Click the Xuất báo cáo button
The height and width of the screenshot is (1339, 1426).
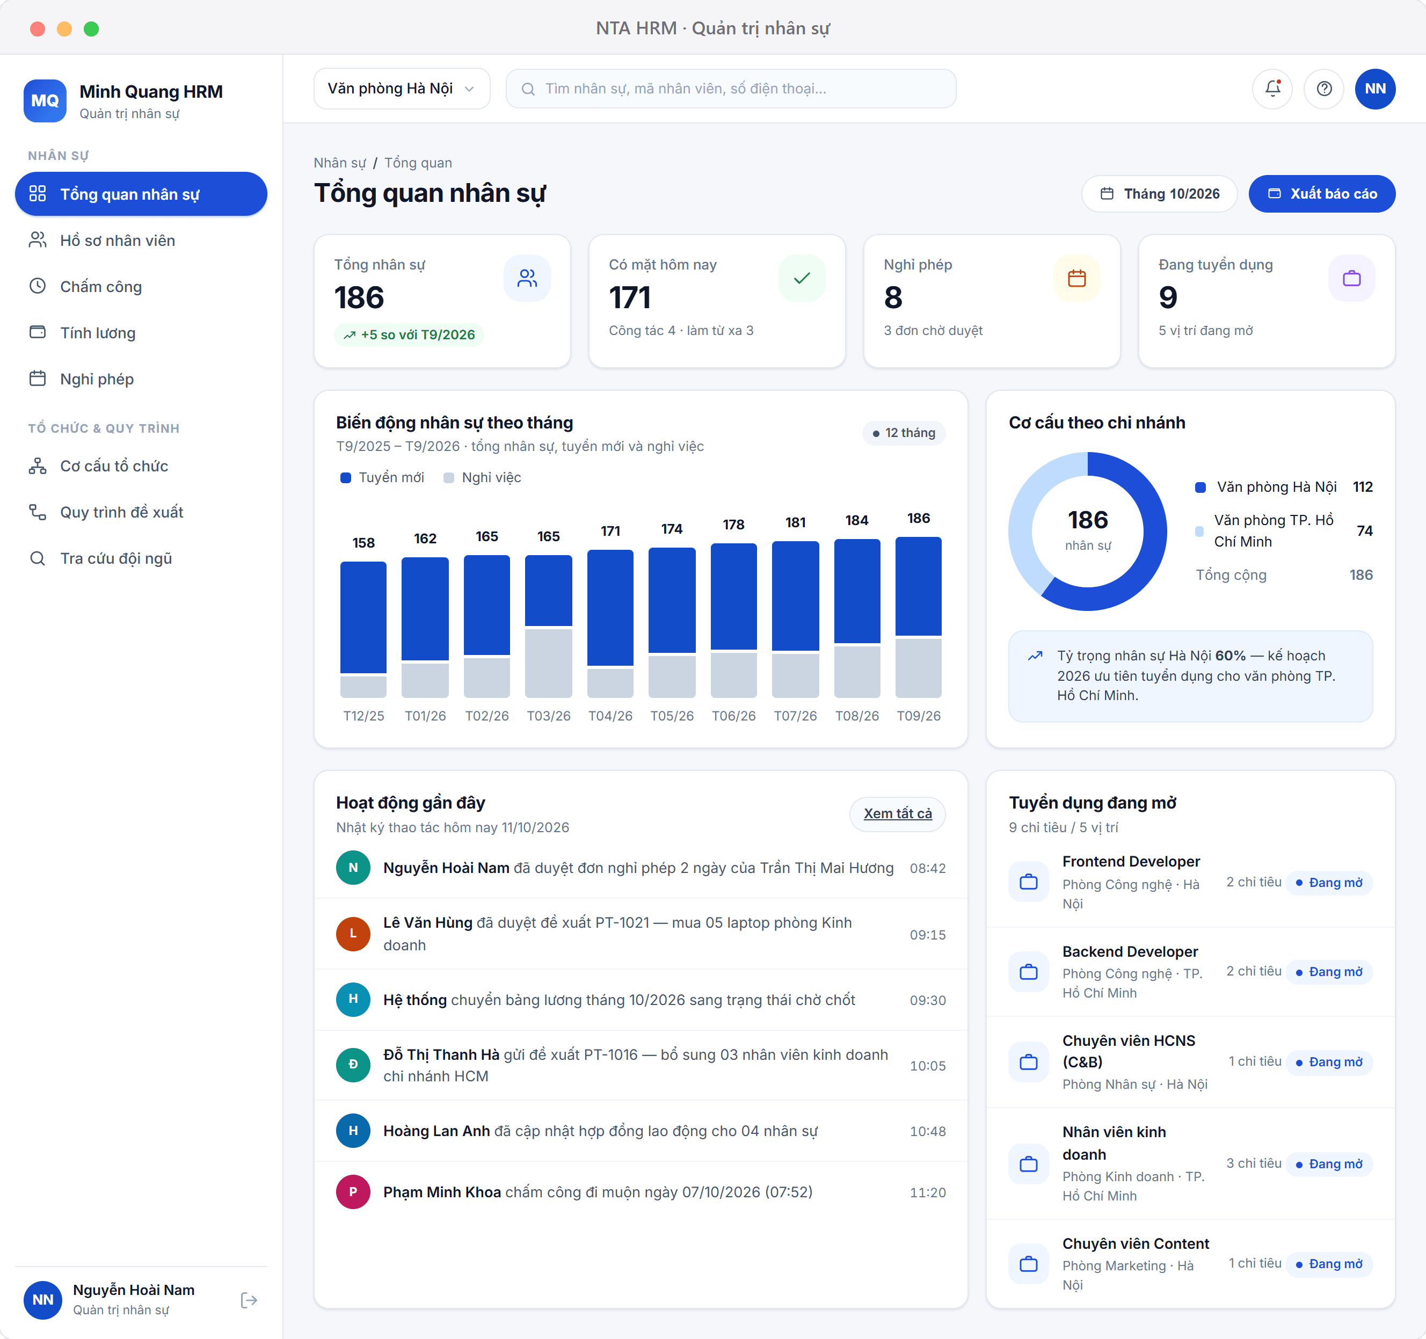tap(1321, 194)
